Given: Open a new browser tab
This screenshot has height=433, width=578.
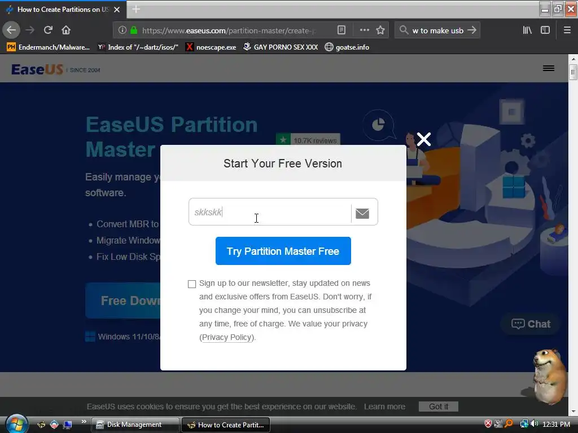Looking at the screenshot, I should pos(136,9).
